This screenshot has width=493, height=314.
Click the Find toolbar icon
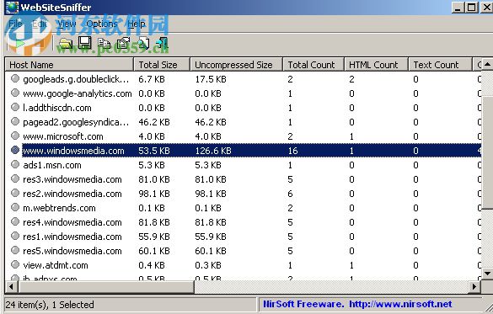point(143,43)
